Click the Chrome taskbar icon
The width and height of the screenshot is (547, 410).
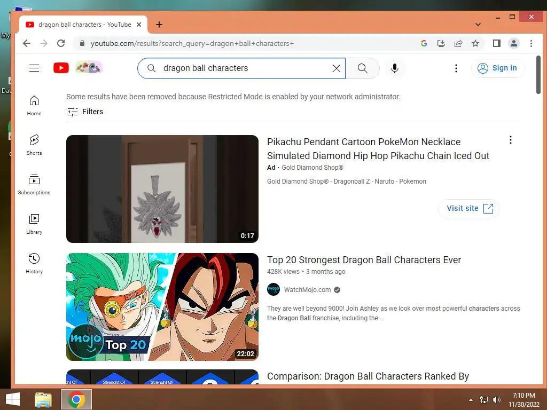tap(76, 399)
